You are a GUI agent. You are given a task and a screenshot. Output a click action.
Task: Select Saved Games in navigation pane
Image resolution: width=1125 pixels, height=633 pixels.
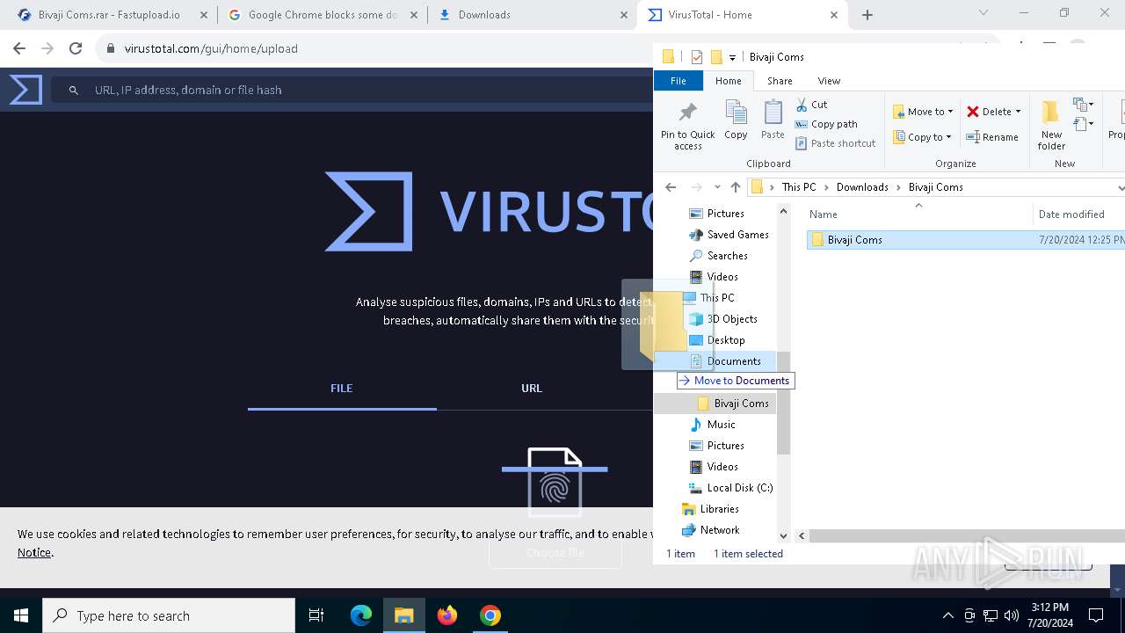(738, 235)
